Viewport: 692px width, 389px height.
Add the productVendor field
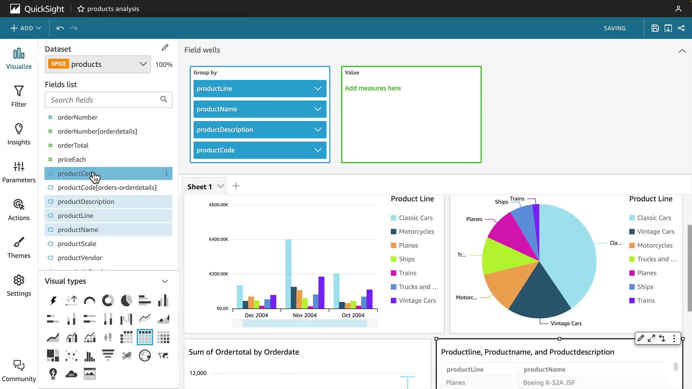point(80,258)
